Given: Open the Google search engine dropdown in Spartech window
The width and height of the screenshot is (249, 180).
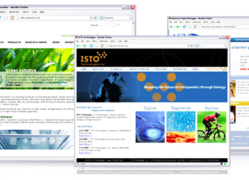Looking at the screenshot, I should (102, 18).
